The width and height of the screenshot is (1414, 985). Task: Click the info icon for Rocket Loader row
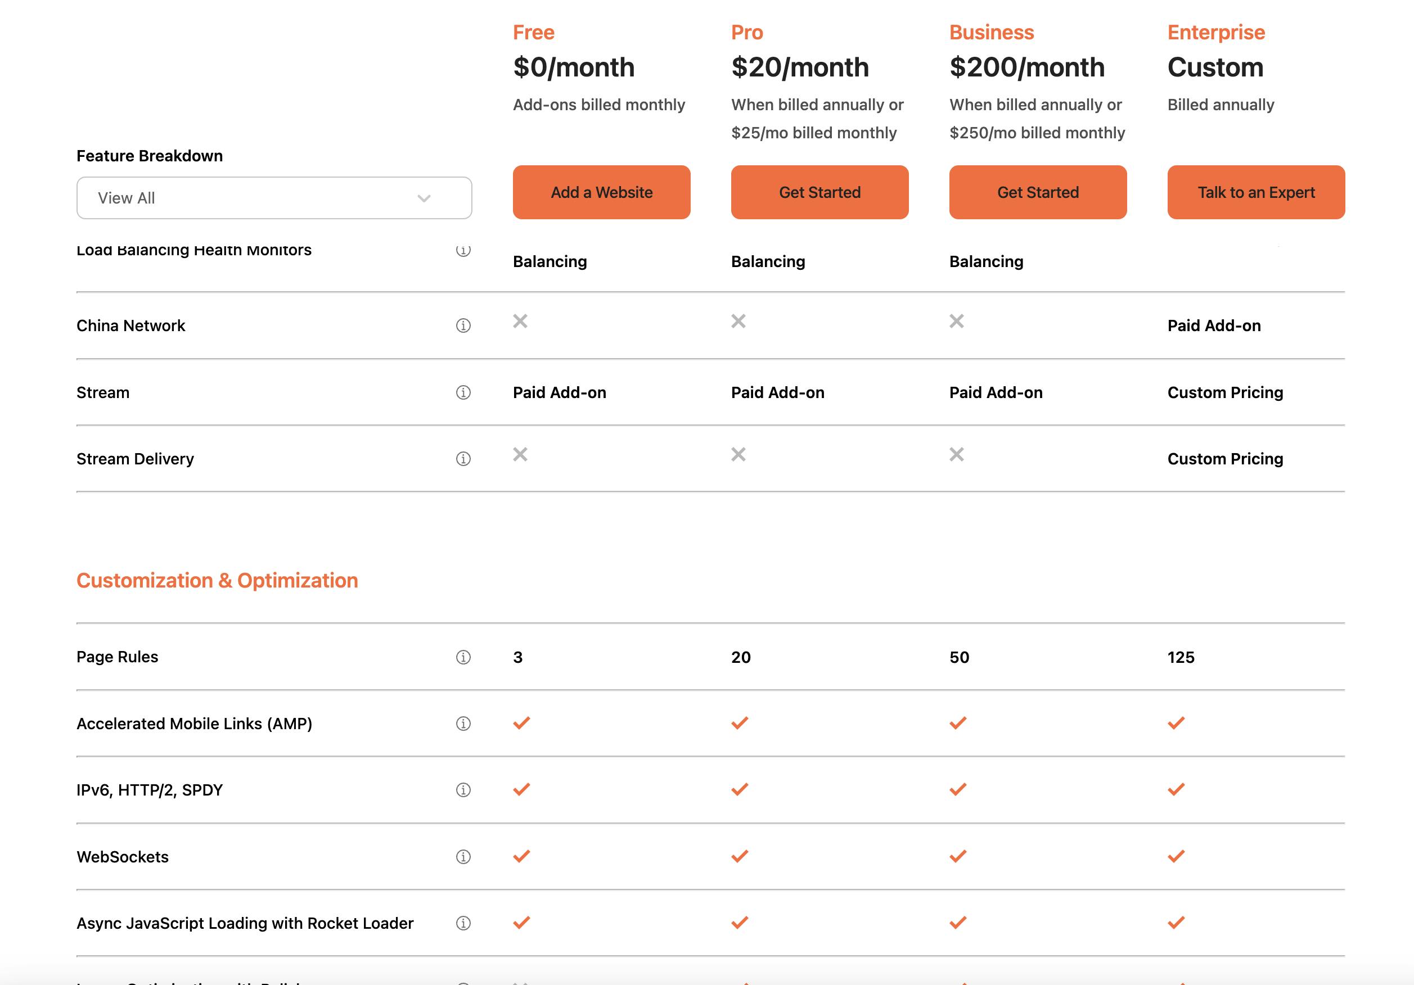tap(463, 923)
